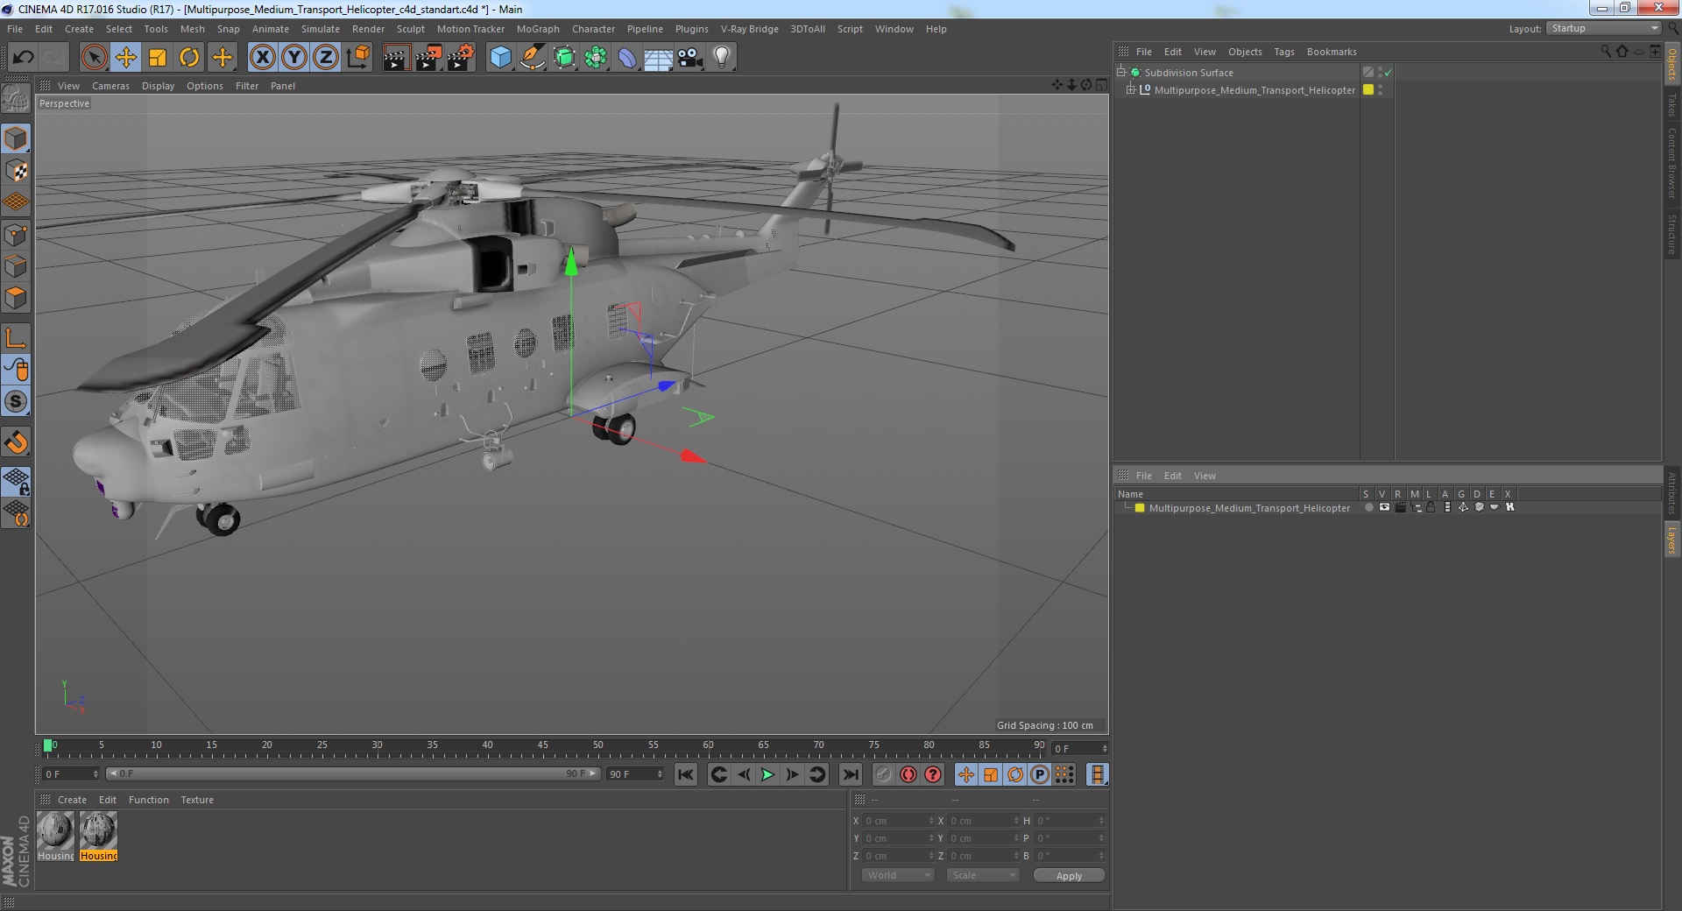Enable axis modification mode
Screen dimensions: 1682x911
16,338
